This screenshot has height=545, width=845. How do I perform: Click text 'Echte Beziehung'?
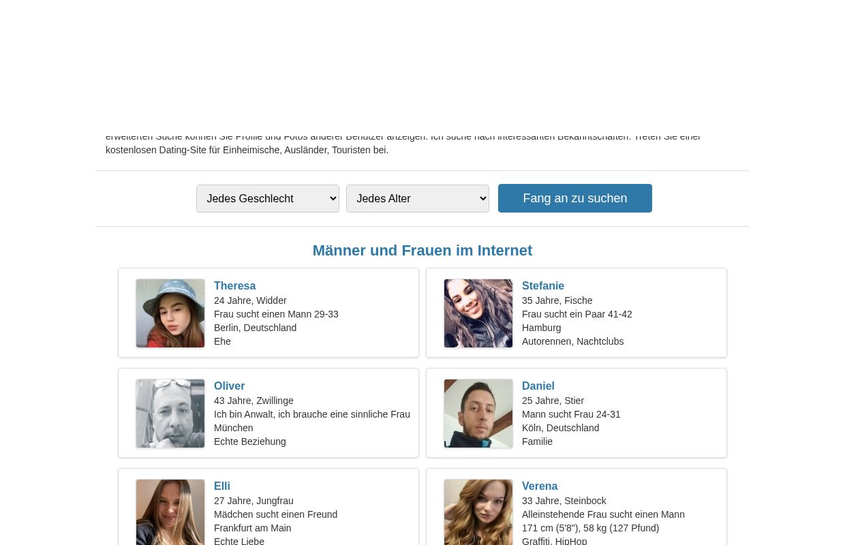click(250, 441)
